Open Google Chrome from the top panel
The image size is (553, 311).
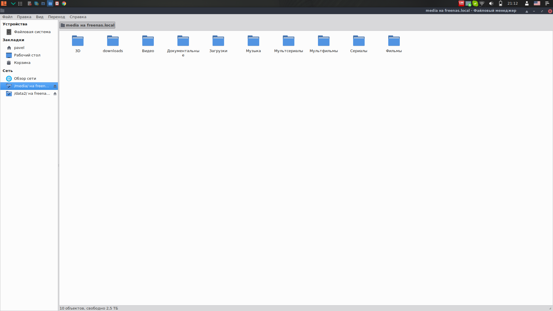click(64, 3)
